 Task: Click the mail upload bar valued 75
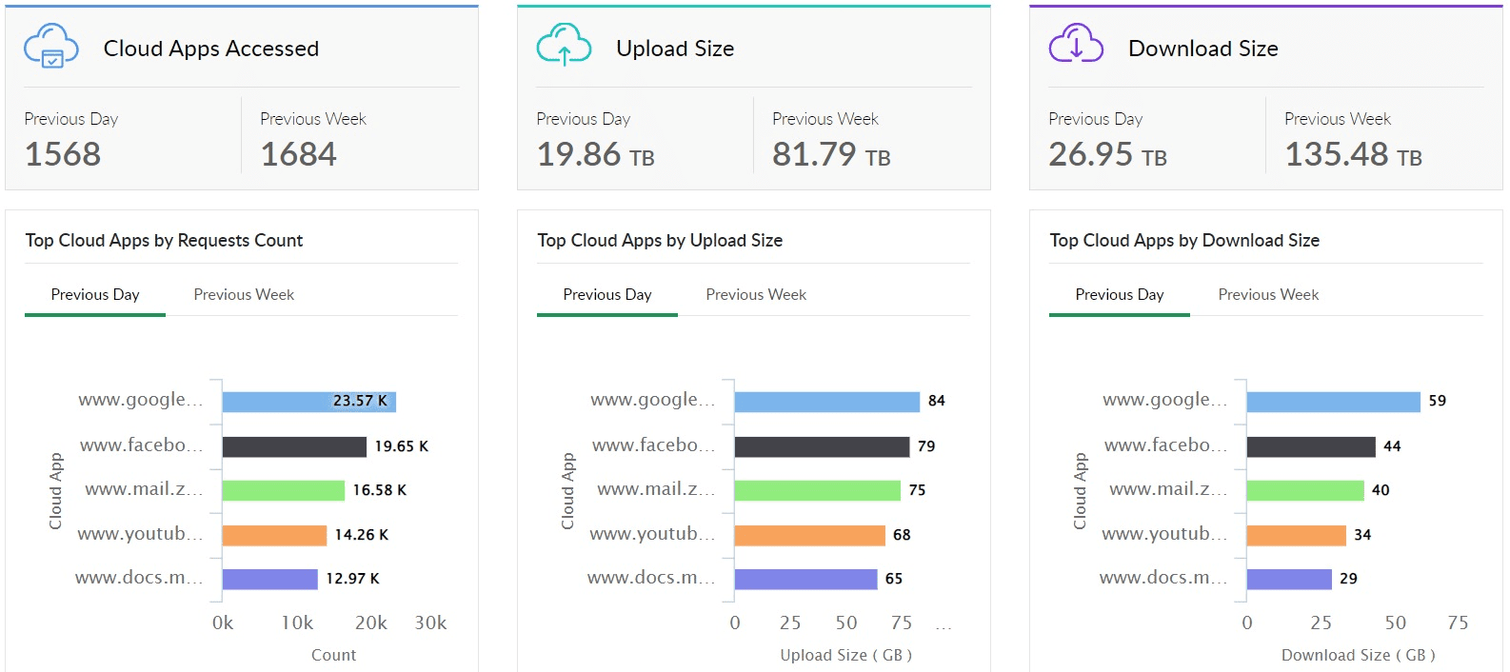[817, 490]
